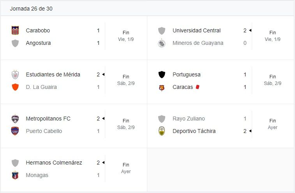
Task: Click the Deportivo Táchira crest
Action: 162,131
